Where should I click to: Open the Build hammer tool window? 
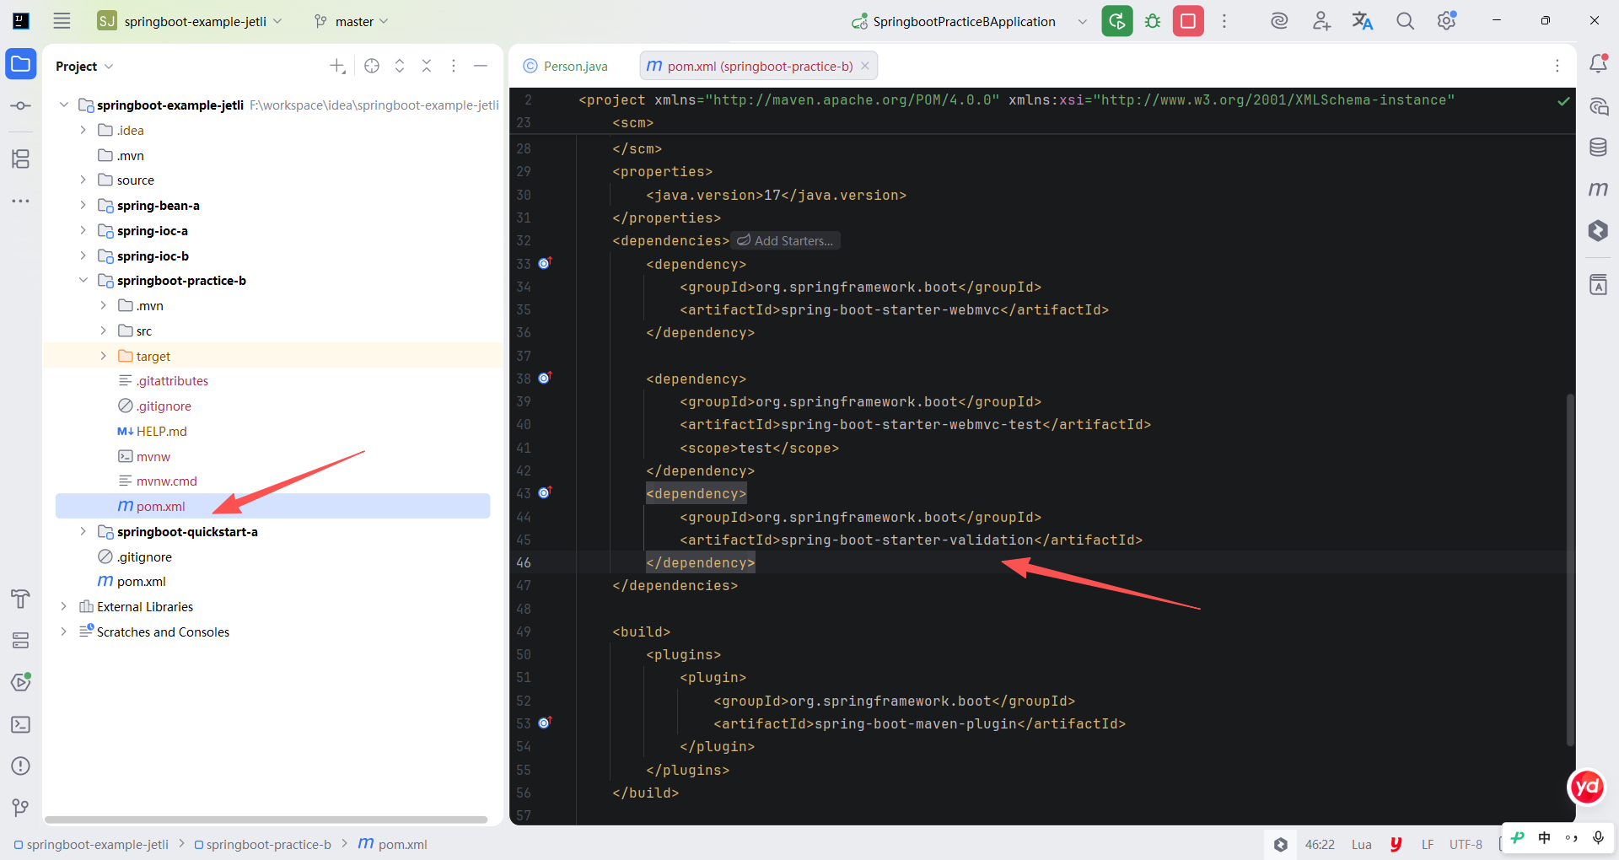[21, 599]
